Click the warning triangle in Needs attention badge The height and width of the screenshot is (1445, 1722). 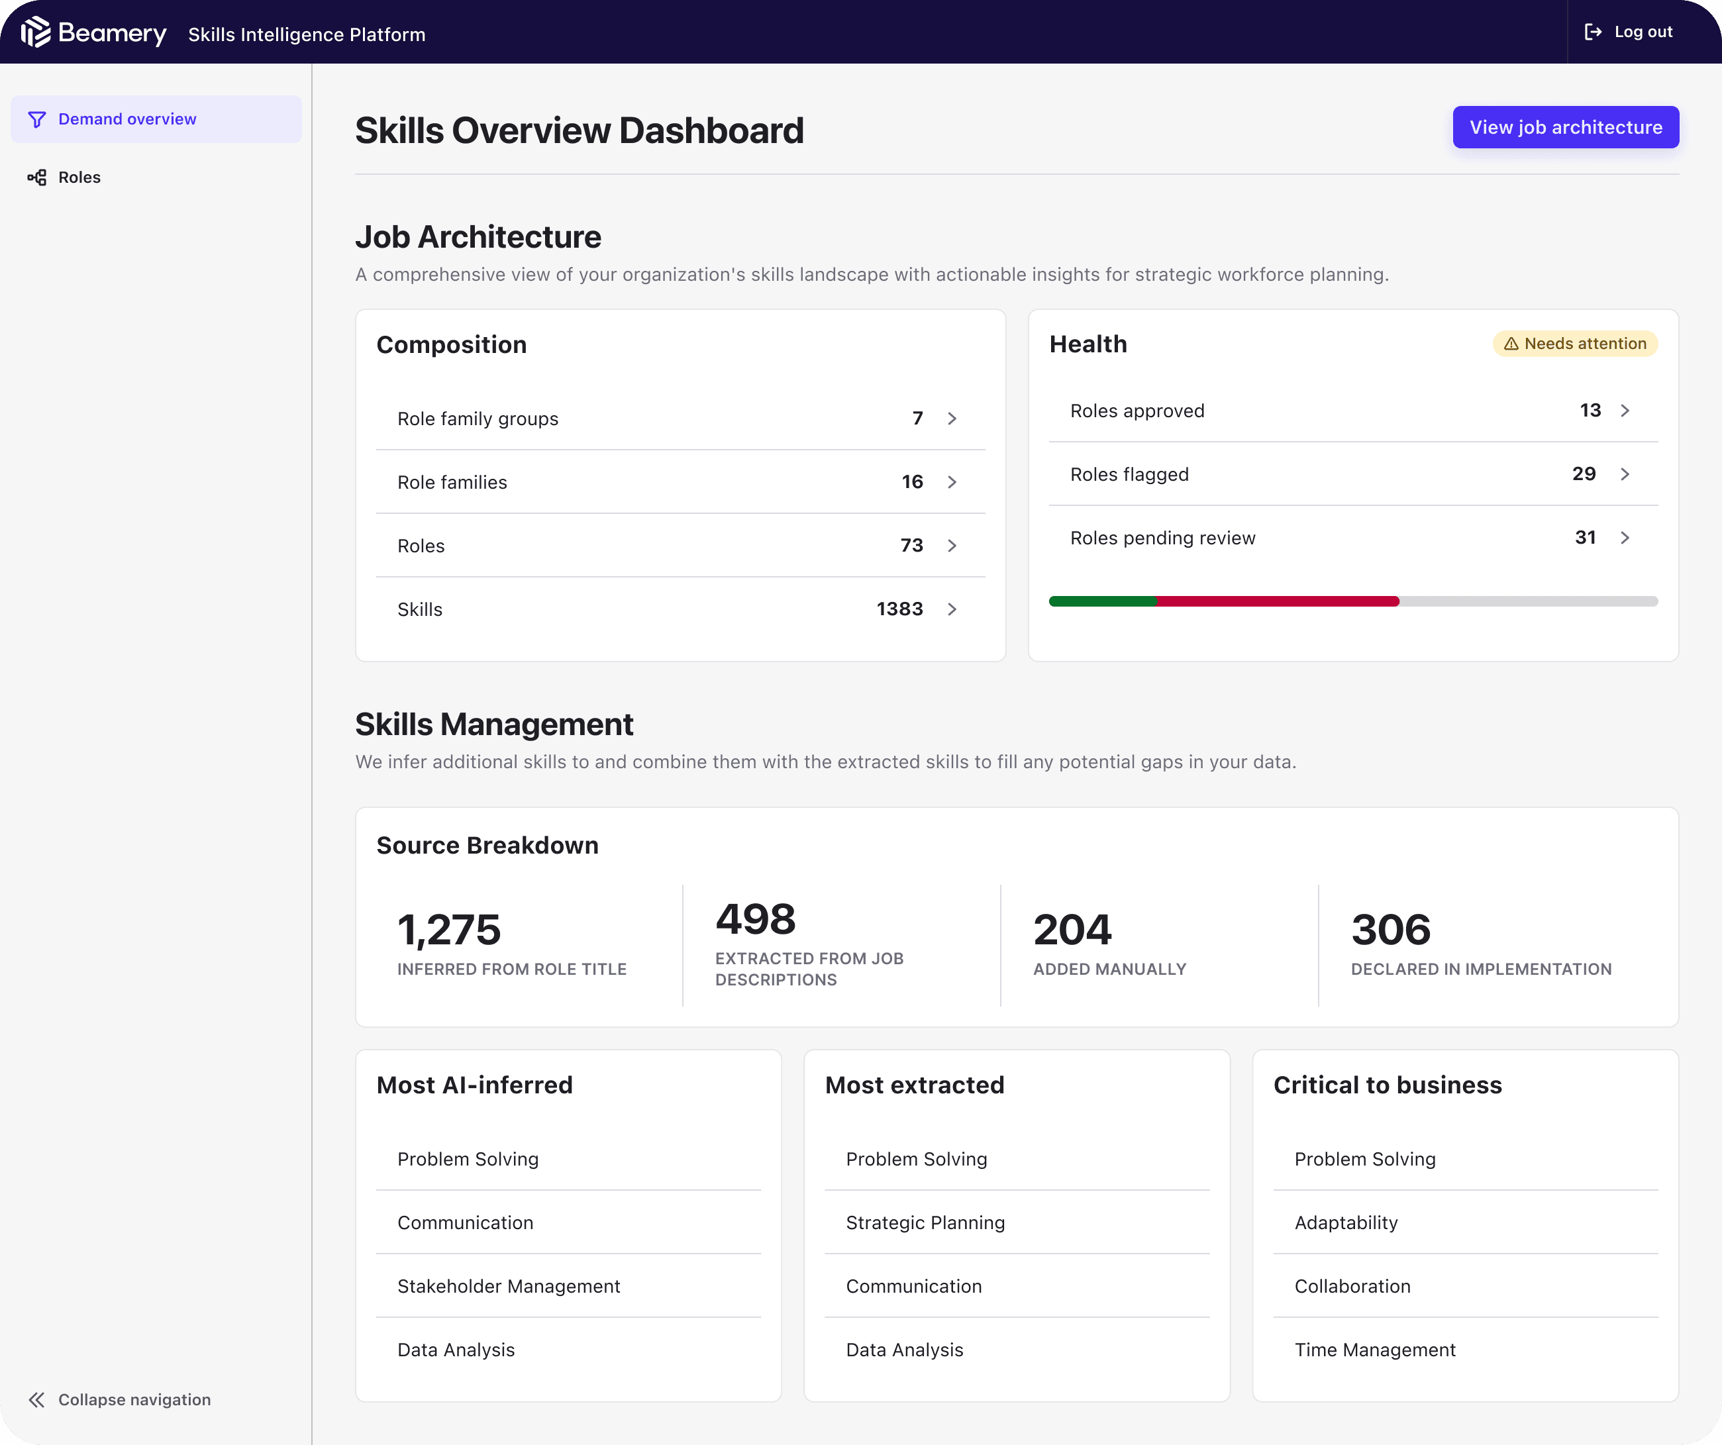coord(1511,344)
